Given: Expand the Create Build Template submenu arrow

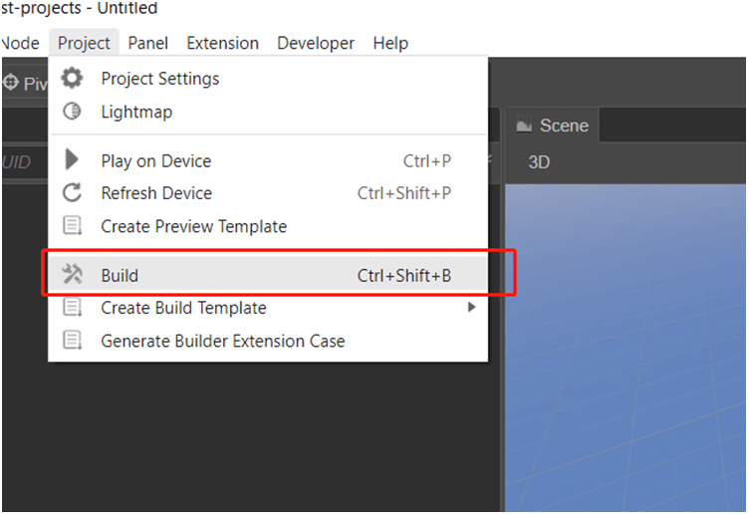Looking at the screenshot, I should [471, 307].
